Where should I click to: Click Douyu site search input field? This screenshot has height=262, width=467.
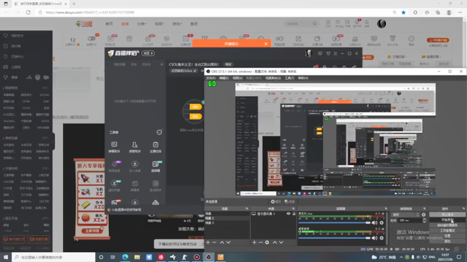pos(298,24)
